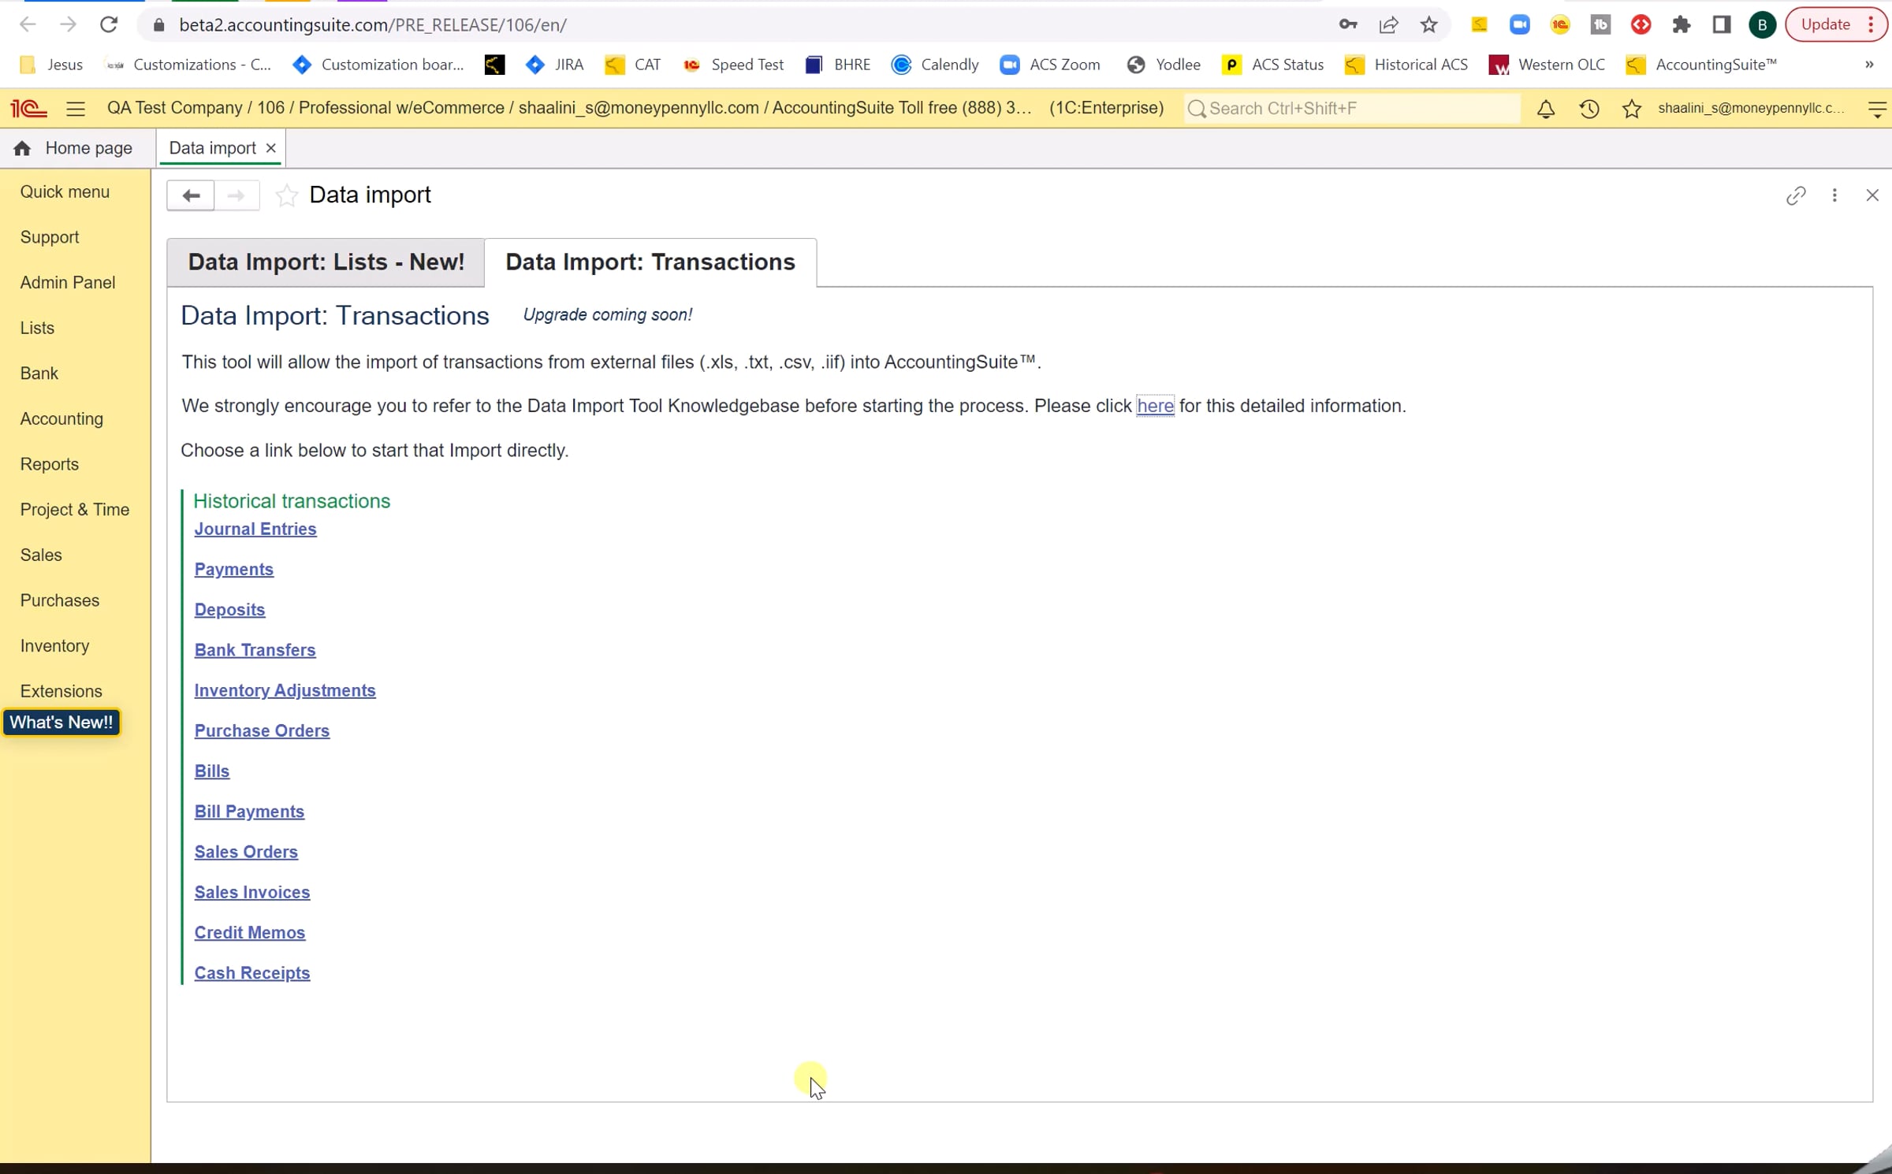
Task: Open the history clock icon
Action: 1588,109
